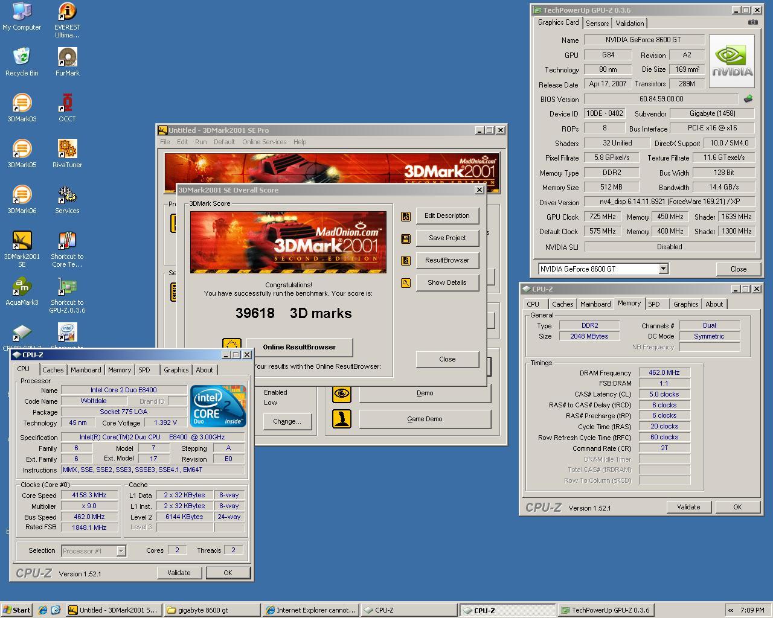Switch to the Validation tab in GPU-Z
The image size is (773, 618).
pyautogui.click(x=629, y=24)
